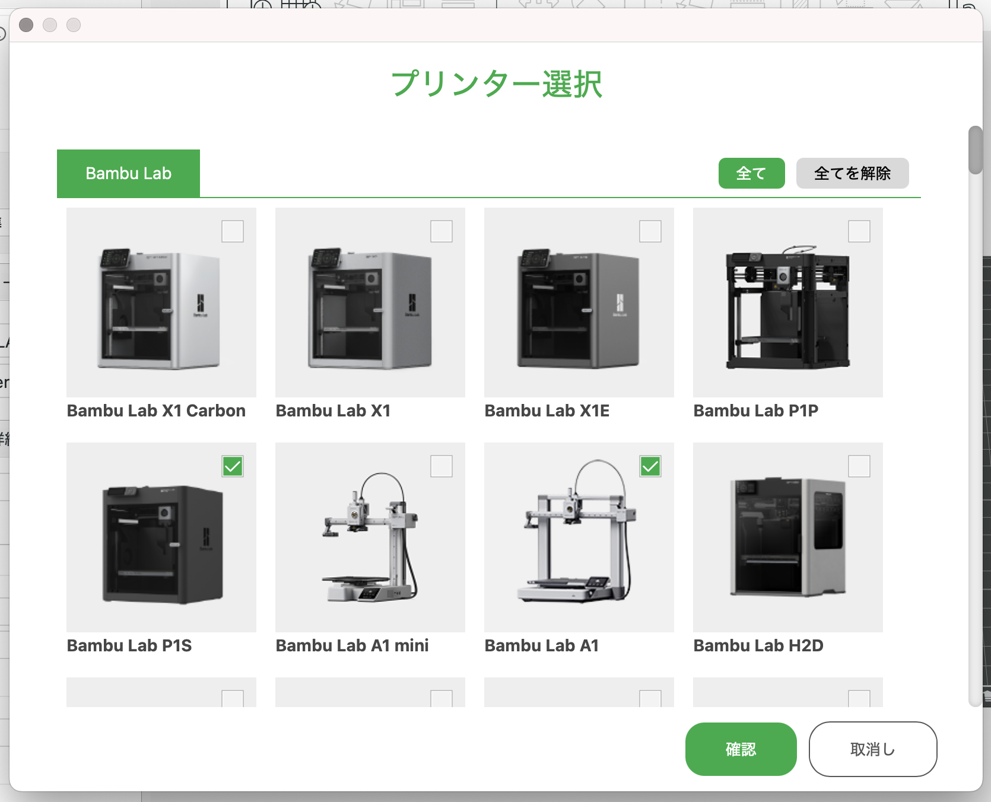This screenshot has height=802, width=991.
Task: Check the Bambu Lab H2D checkbox
Action: pos(859,466)
